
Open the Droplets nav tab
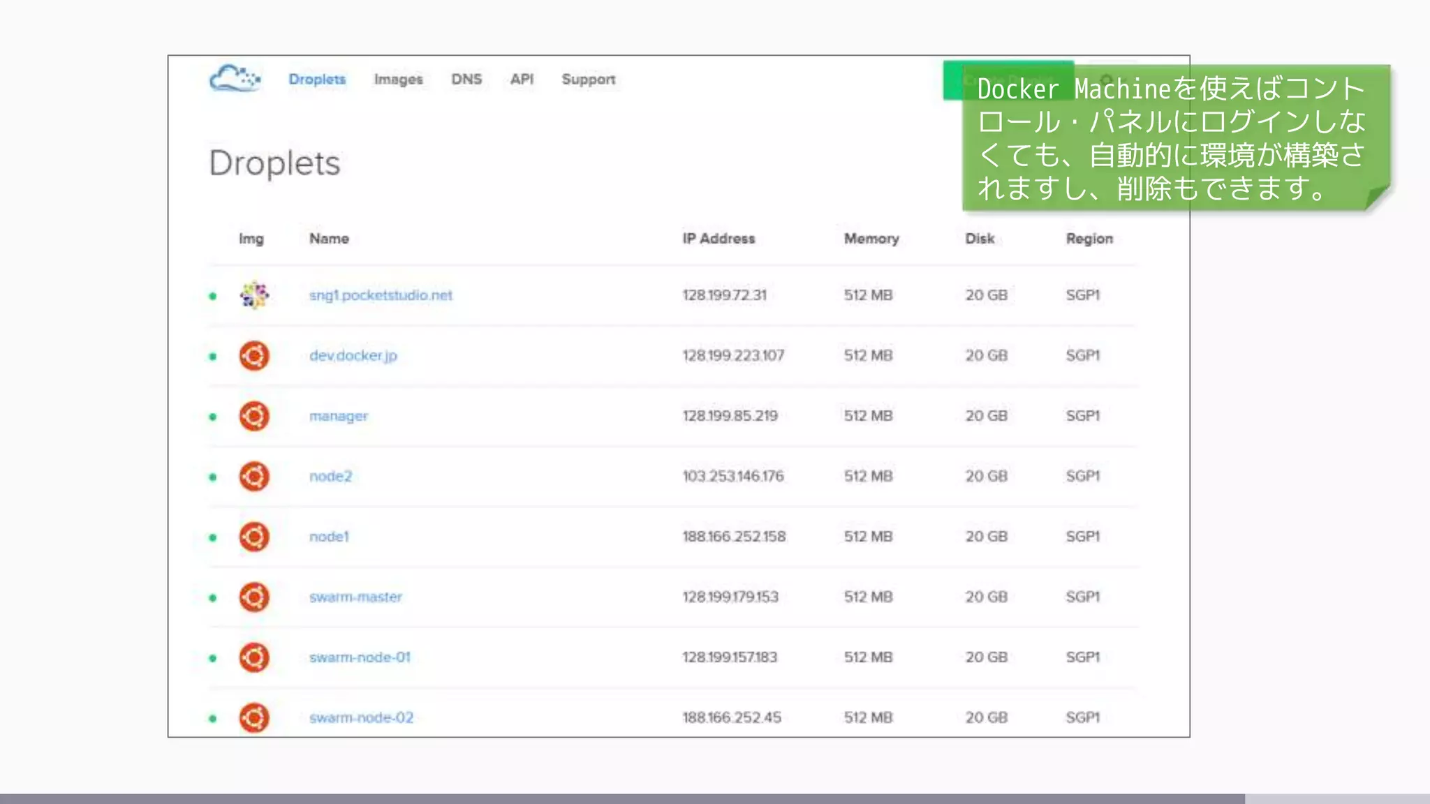[x=317, y=80]
